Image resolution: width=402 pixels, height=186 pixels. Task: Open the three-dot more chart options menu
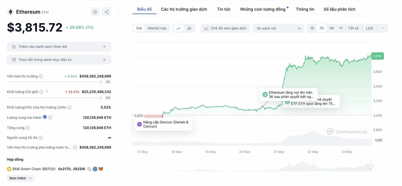[x=383, y=28]
